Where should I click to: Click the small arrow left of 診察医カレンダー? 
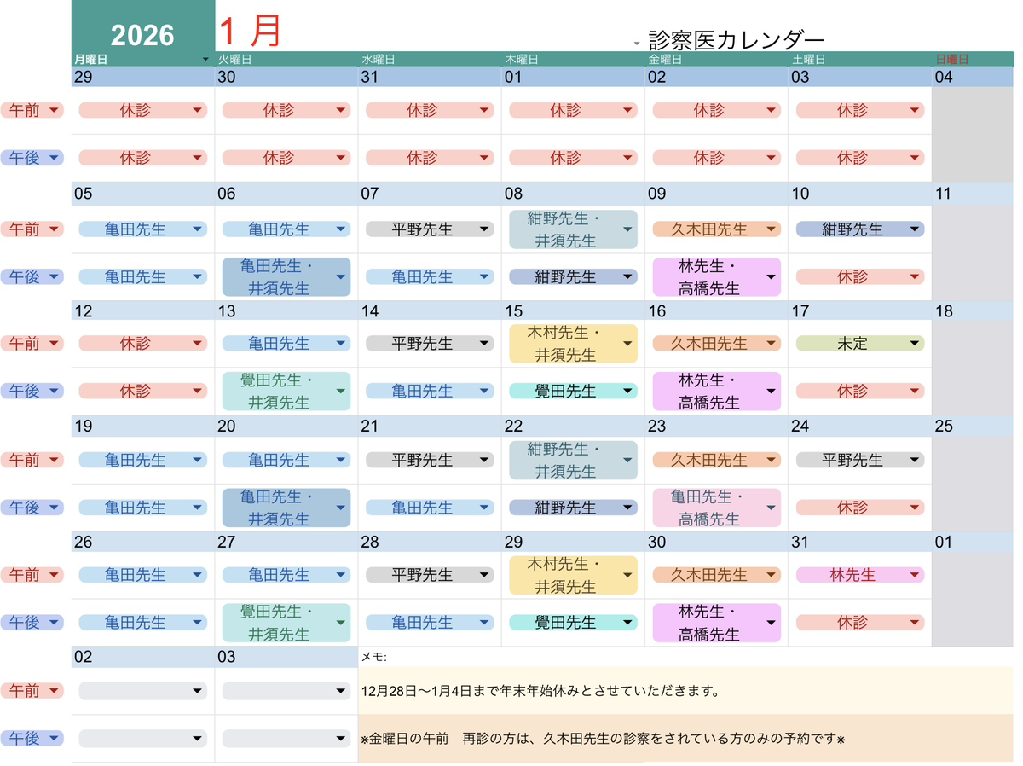tap(636, 44)
